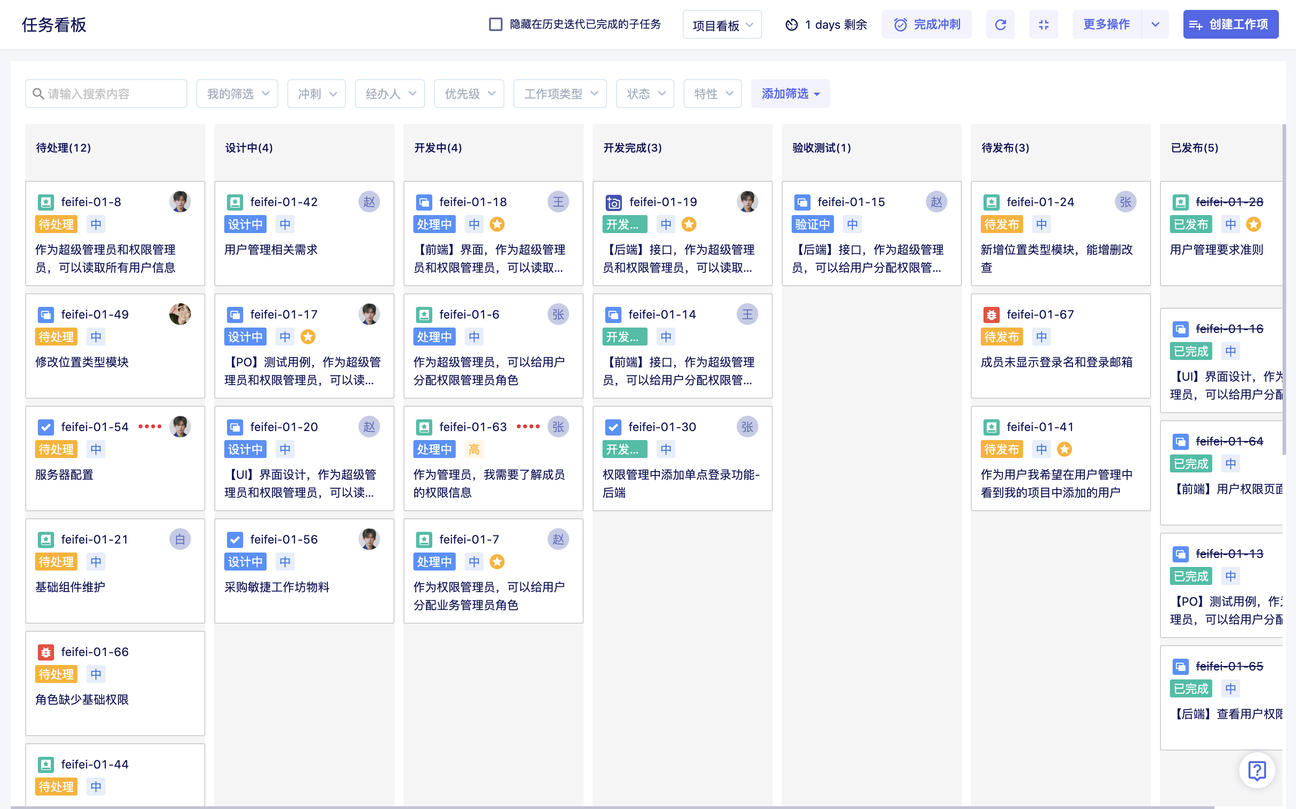
Task: Click the 设计中(4) column header
Action: (x=249, y=148)
